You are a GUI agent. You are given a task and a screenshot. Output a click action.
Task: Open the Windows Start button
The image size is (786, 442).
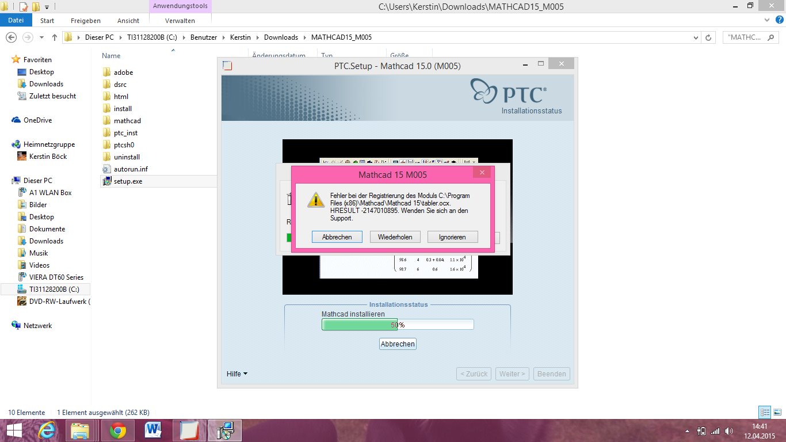pos(13,430)
